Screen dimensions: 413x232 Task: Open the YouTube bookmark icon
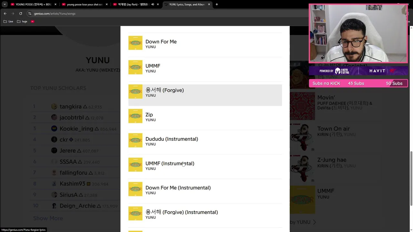coord(33,22)
